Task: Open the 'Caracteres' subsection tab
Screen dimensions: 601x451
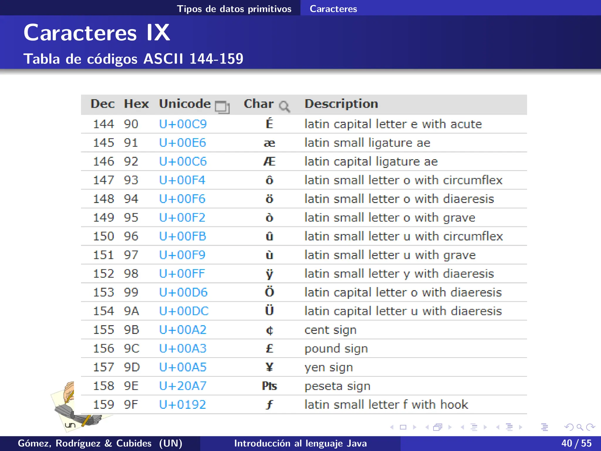Action: pos(333,9)
